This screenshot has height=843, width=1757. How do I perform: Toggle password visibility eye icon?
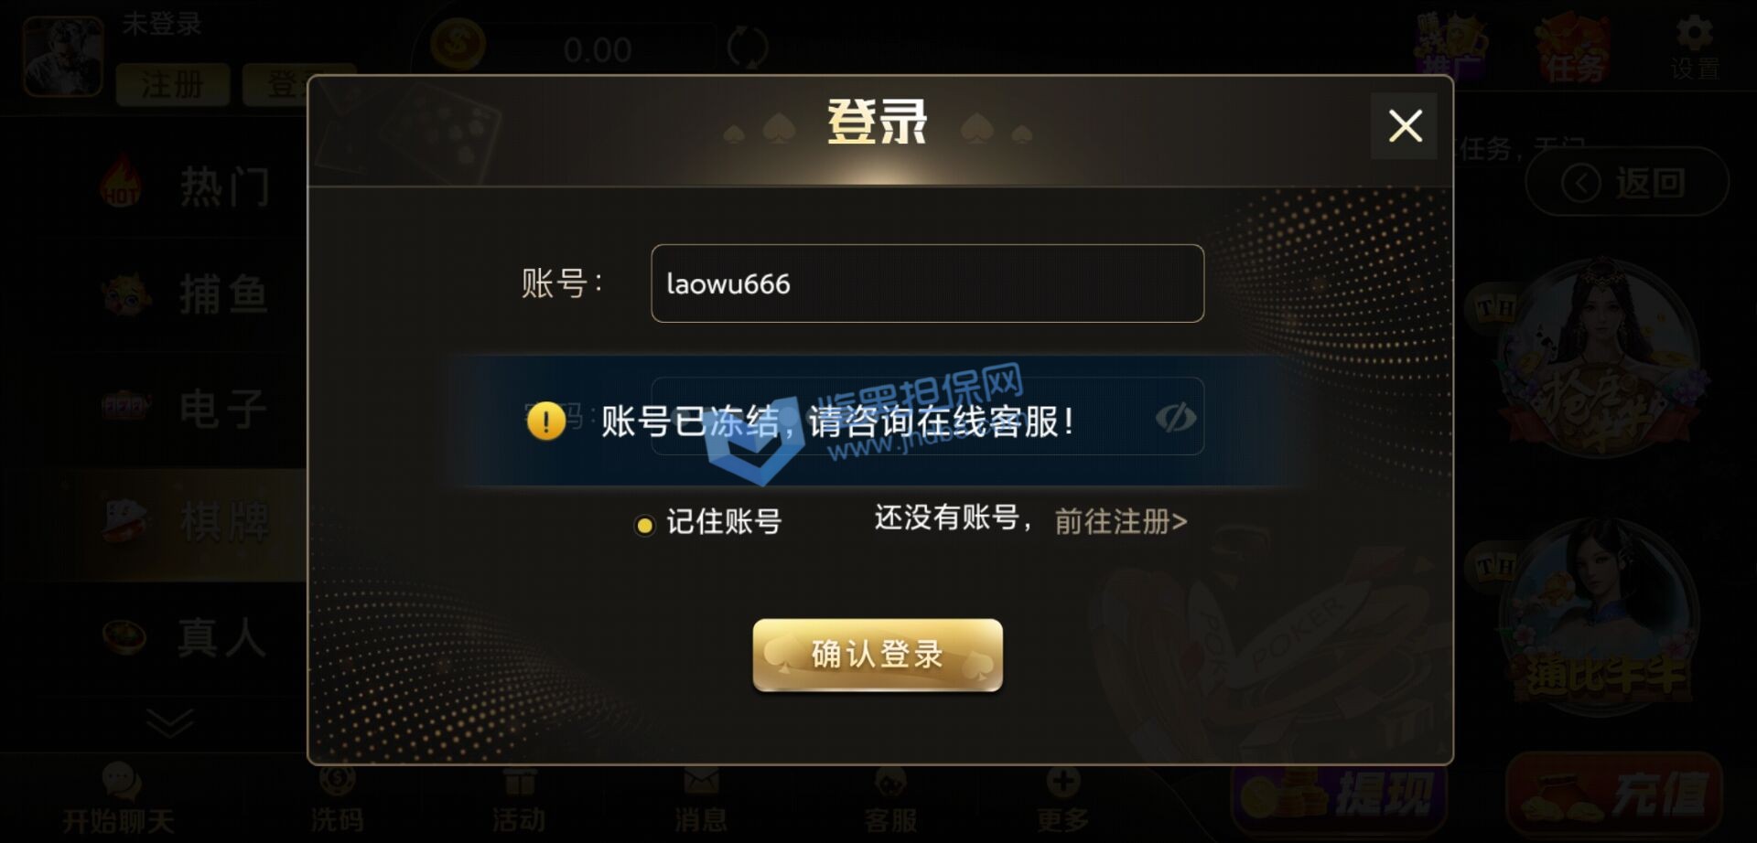click(1176, 418)
